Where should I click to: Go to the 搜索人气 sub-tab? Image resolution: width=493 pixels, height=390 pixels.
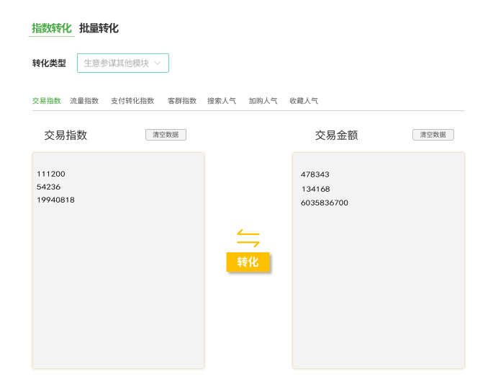coord(222,101)
